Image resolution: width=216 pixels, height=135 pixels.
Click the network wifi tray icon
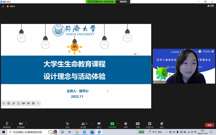(188, 132)
